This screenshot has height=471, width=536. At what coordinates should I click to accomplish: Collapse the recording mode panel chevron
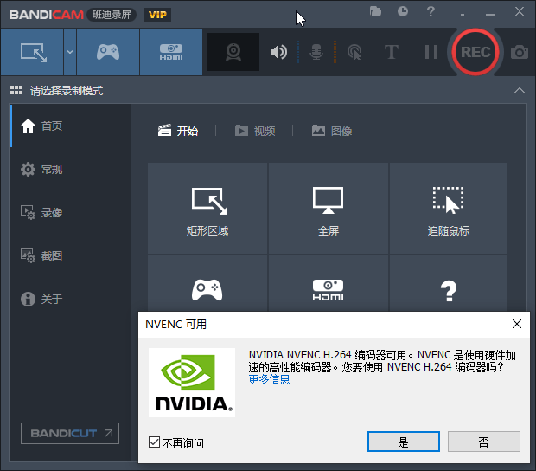(520, 90)
